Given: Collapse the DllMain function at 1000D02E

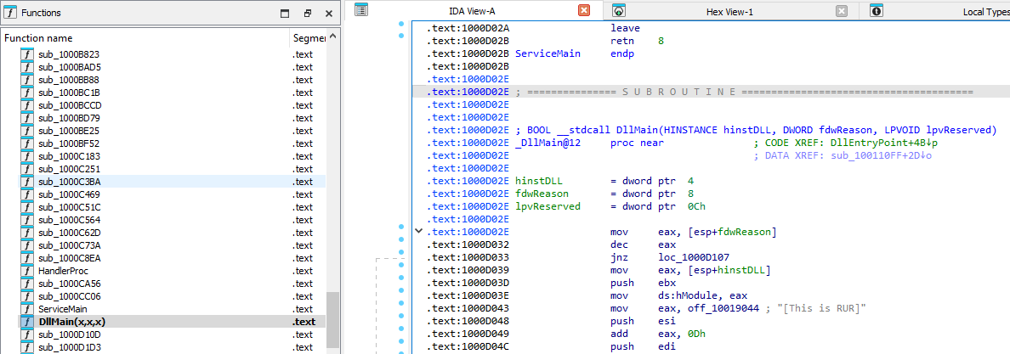Looking at the screenshot, I should pyautogui.click(x=417, y=231).
